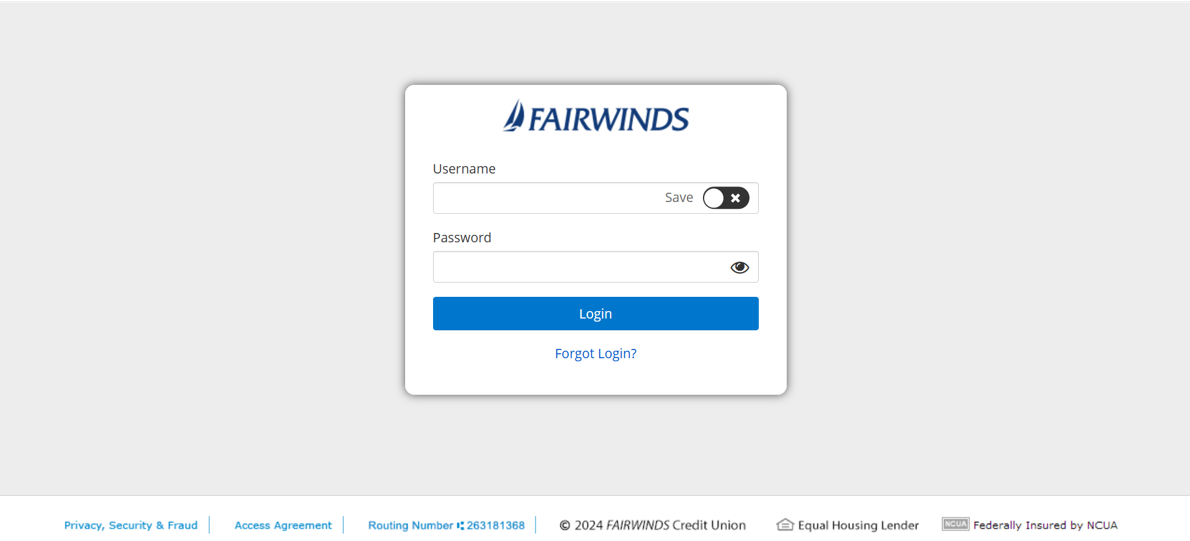1190x541 pixels.
Task: Click the NCUA badge icon
Action: [x=955, y=524]
